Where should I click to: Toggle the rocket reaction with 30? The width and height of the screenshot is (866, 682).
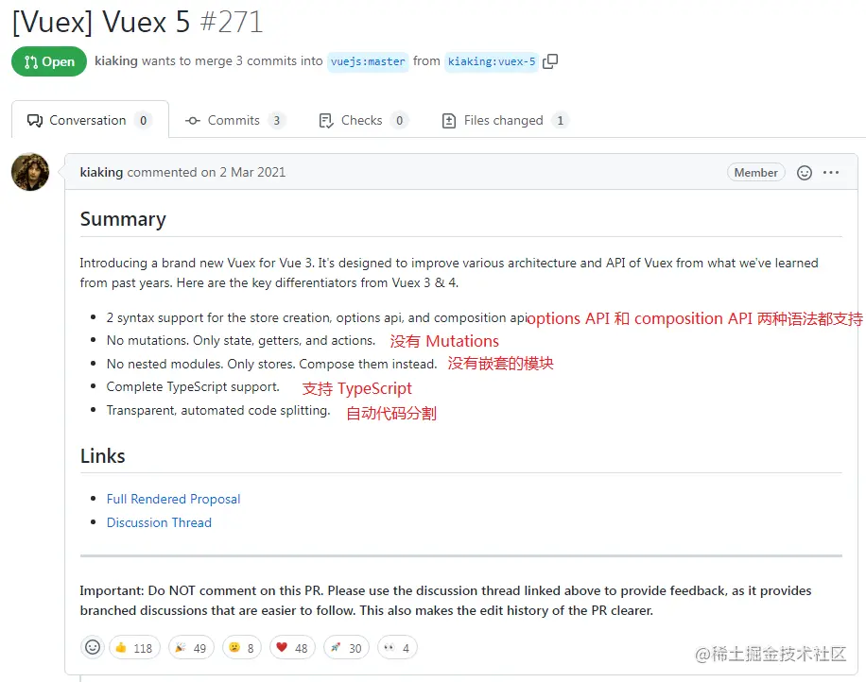[x=346, y=648]
